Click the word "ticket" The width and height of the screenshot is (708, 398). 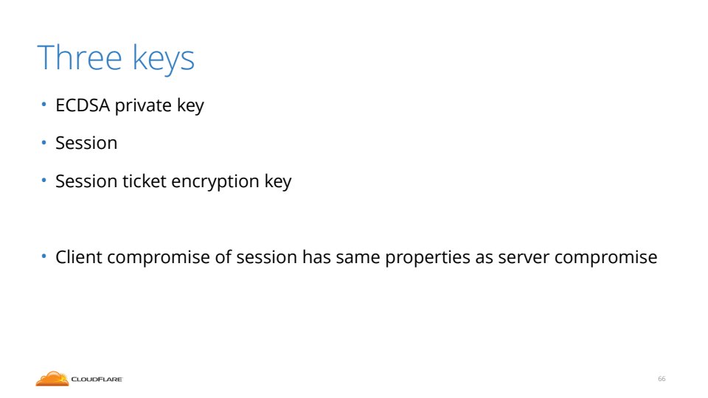click(x=145, y=181)
